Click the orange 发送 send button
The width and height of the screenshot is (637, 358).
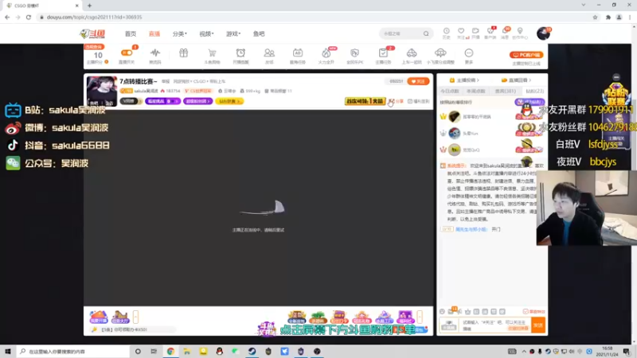pyautogui.click(x=538, y=325)
